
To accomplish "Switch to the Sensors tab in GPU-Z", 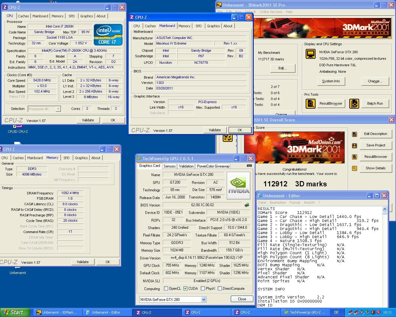I will pos(170,166).
